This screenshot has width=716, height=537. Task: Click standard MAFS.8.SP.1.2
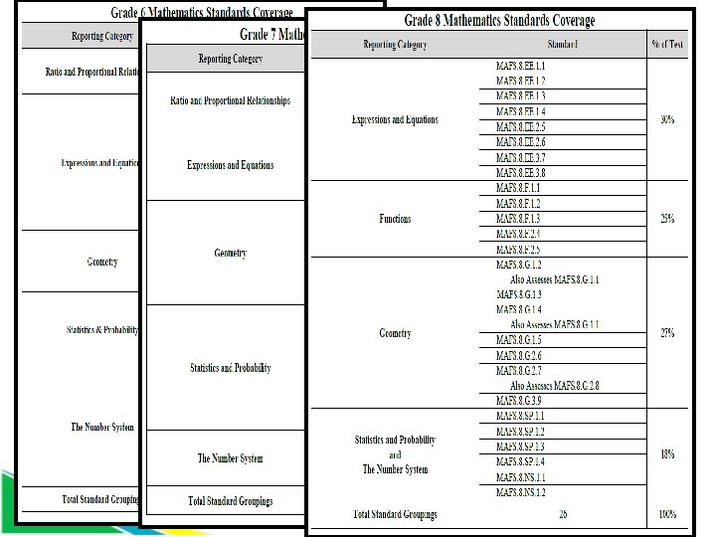click(520, 432)
